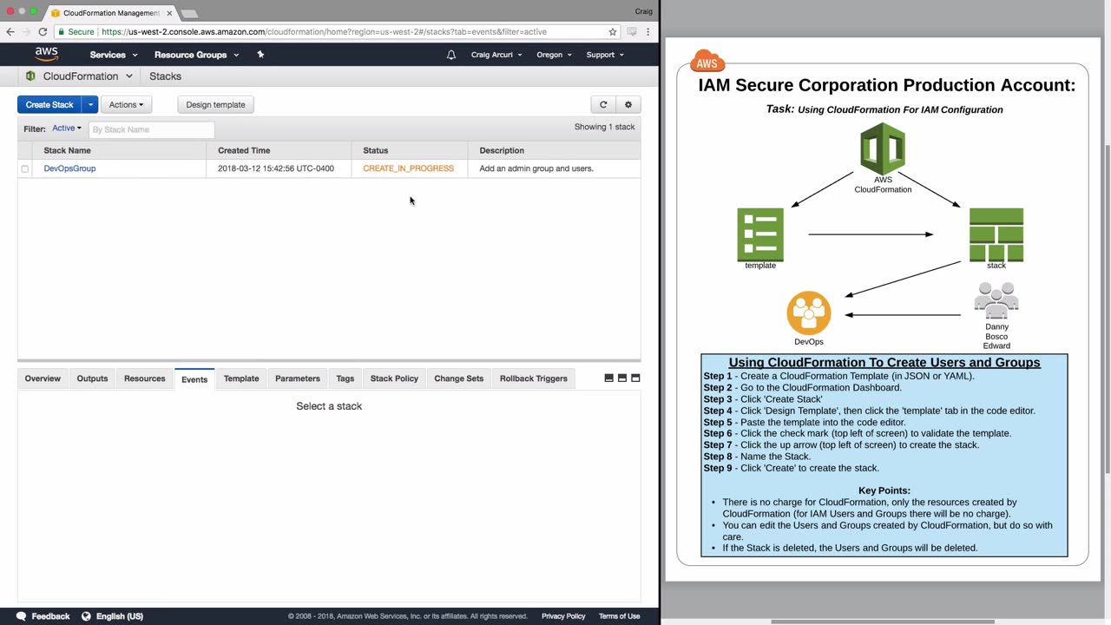Switch to the Overview tab
1111x625 pixels.
pyautogui.click(x=43, y=378)
